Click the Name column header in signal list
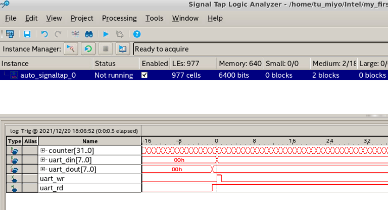The image size is (388, 210). click(90, 141)
